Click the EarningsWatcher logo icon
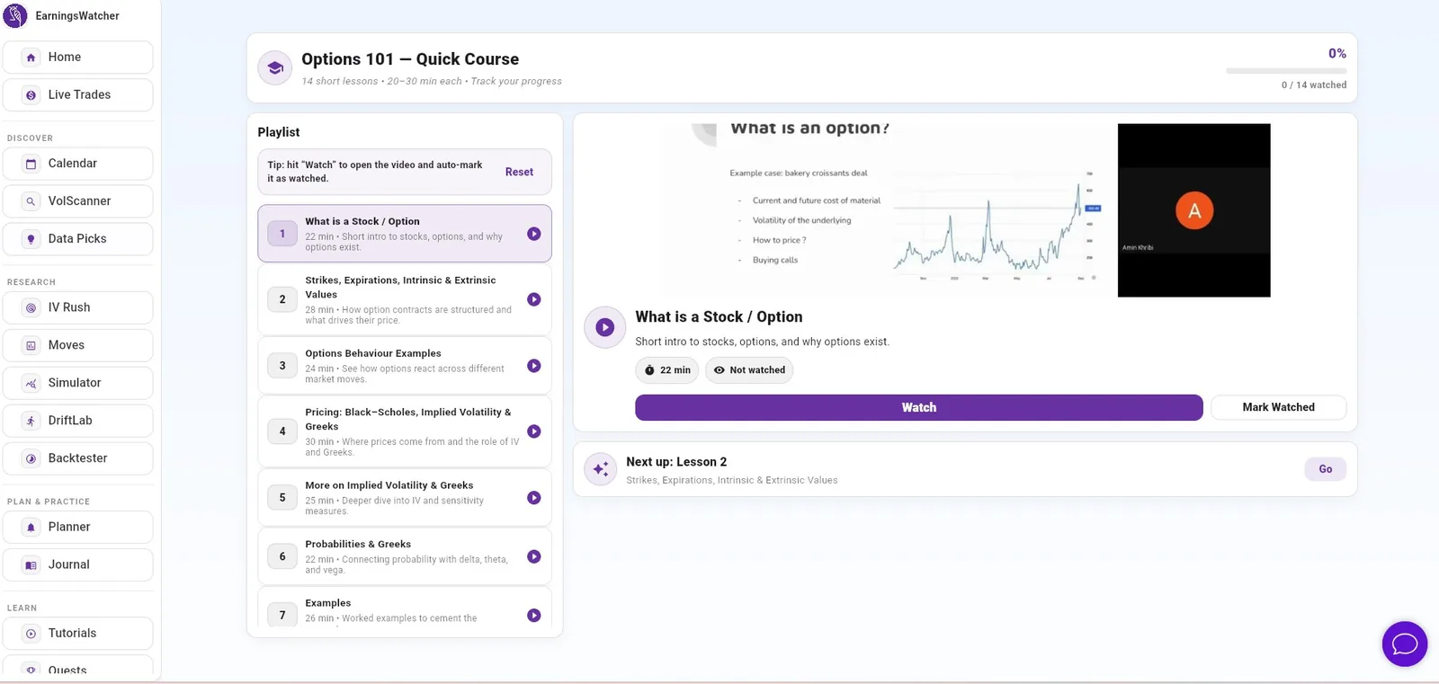This screenshot has height=684, width=1439. tap(15, 16)
